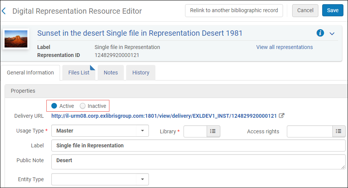Image resolution: width=348 pixels, height=188 pixels.
Task: Expand the Usage Type Master dropdown
Action: coord(100,131)
